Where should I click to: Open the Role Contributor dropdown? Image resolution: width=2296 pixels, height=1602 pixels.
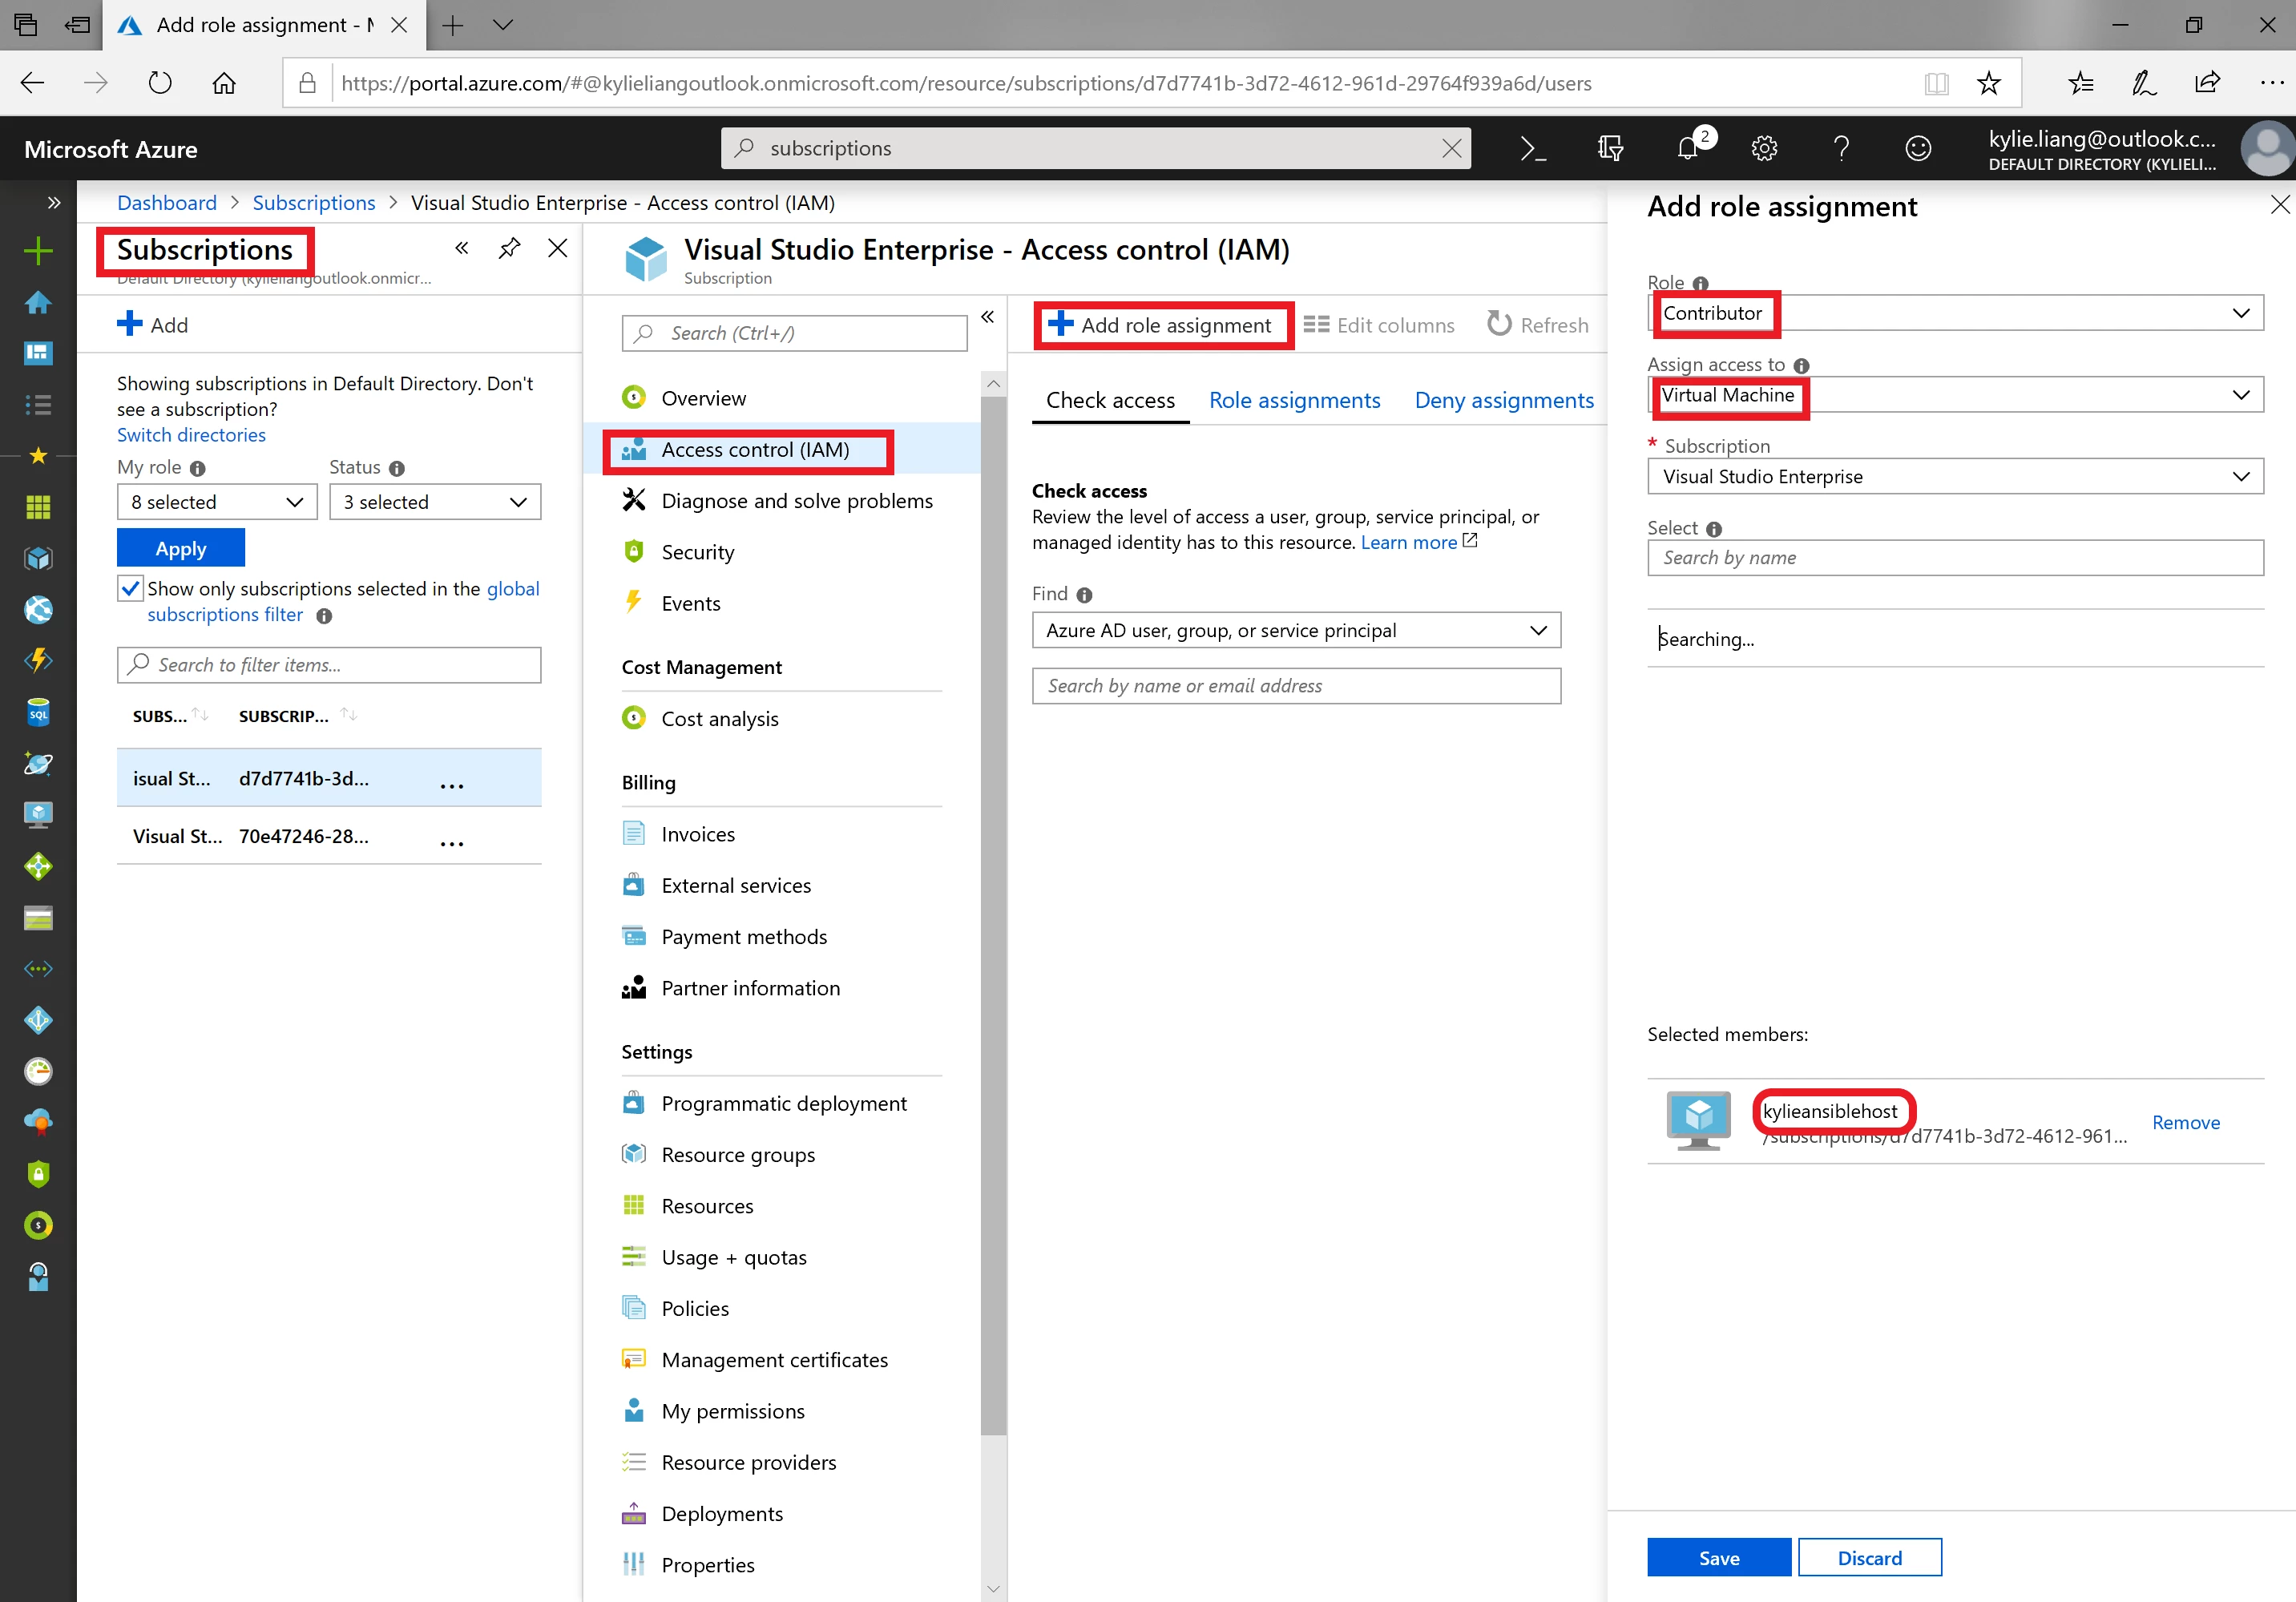tap(1955, 313)
